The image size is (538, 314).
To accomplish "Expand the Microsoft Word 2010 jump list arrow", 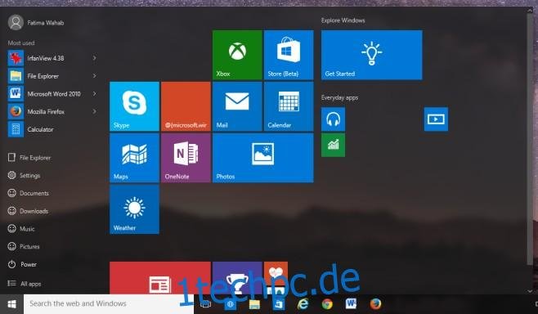I will click(x=94, y=94).
